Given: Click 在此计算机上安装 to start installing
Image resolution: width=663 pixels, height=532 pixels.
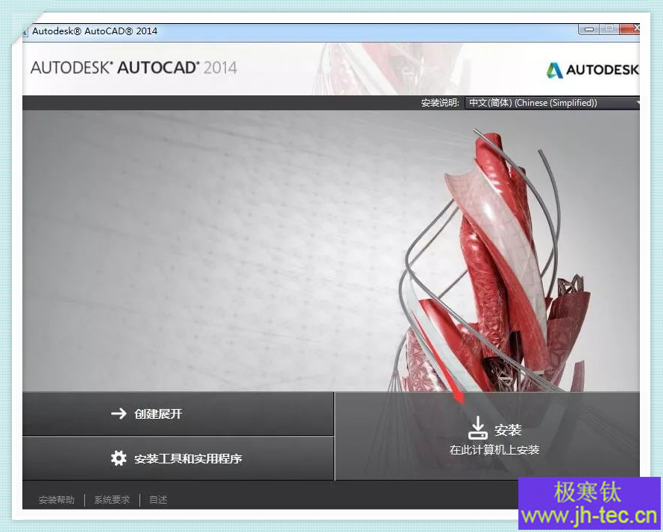Looking at the screenshot, I should pos(494,449).
